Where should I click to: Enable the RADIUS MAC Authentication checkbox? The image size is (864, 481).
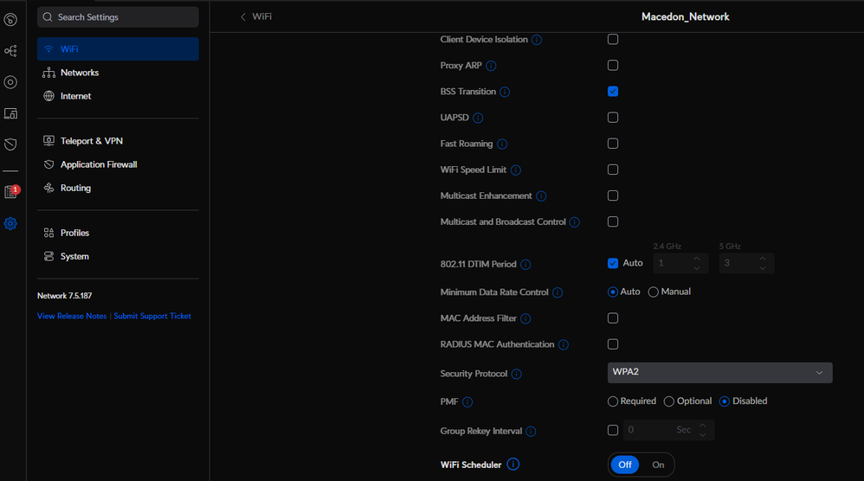point(613,344)
